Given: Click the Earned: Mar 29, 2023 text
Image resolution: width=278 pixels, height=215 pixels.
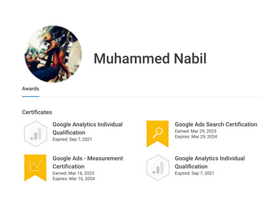Looking at the screenshot, I should tap(196, 131).
